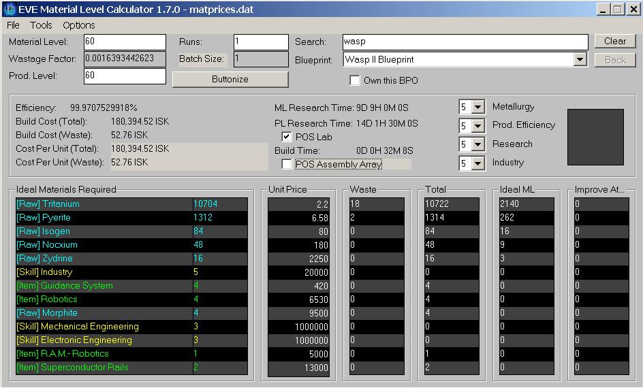Select the [Raw] Morphite row
The height and width of the screenshot is (388, 643).
[x=131, y=313]
